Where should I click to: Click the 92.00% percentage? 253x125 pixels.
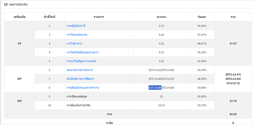point(202,61)
